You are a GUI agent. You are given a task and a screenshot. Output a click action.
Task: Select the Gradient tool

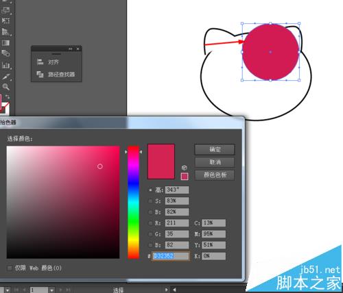tap(5, 42)
